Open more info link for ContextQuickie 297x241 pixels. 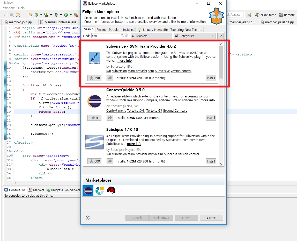coord(207,100)
